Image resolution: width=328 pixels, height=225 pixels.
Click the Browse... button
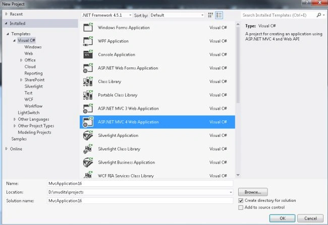click(x=253, y=192)
